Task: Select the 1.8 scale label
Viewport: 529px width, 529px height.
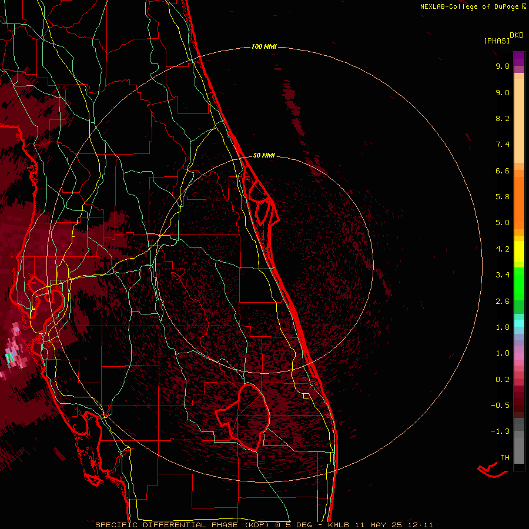Action: (x=503, y=327)
